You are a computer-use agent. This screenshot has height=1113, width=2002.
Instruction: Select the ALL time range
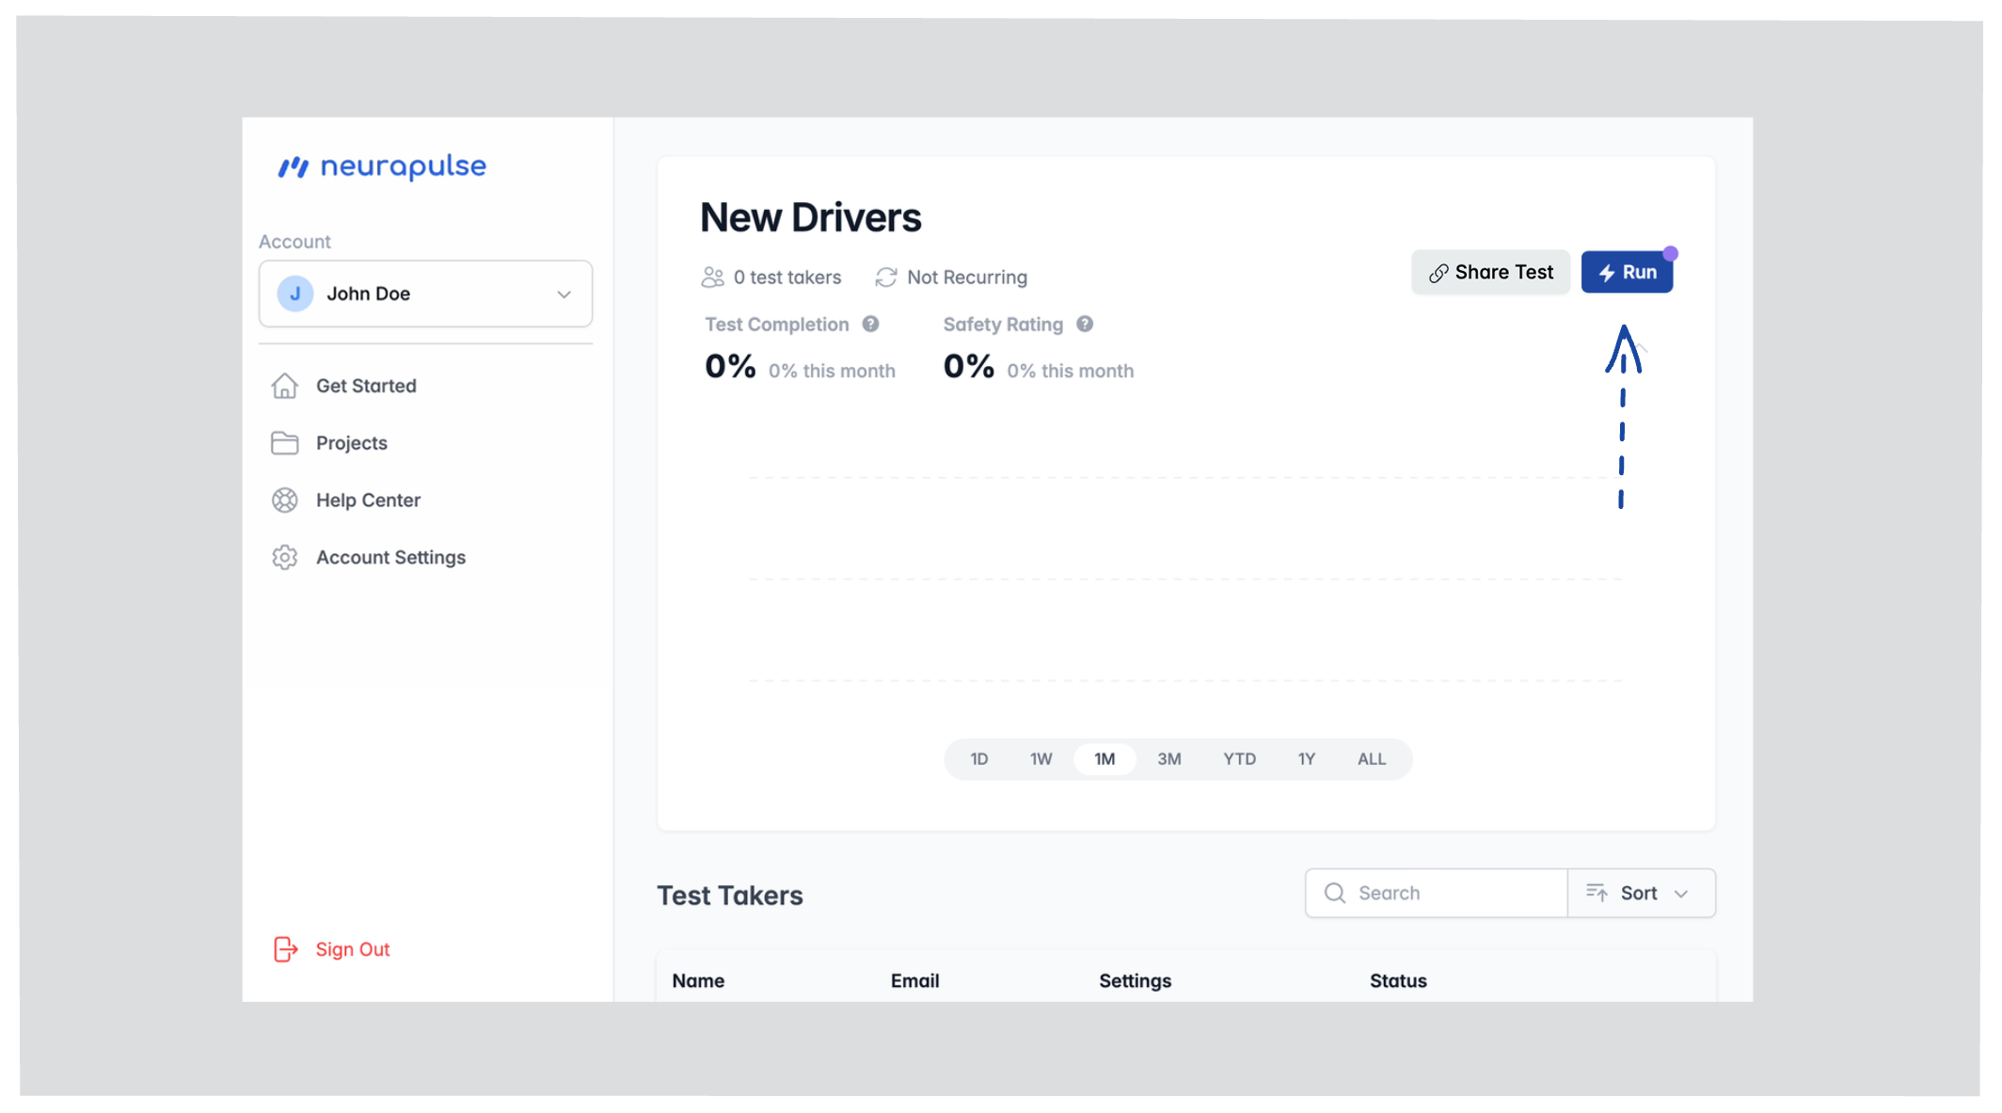pos(1372,759)
